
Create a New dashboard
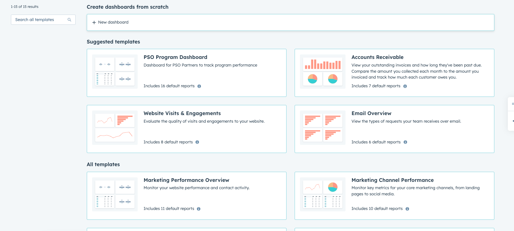click(113, 22)
